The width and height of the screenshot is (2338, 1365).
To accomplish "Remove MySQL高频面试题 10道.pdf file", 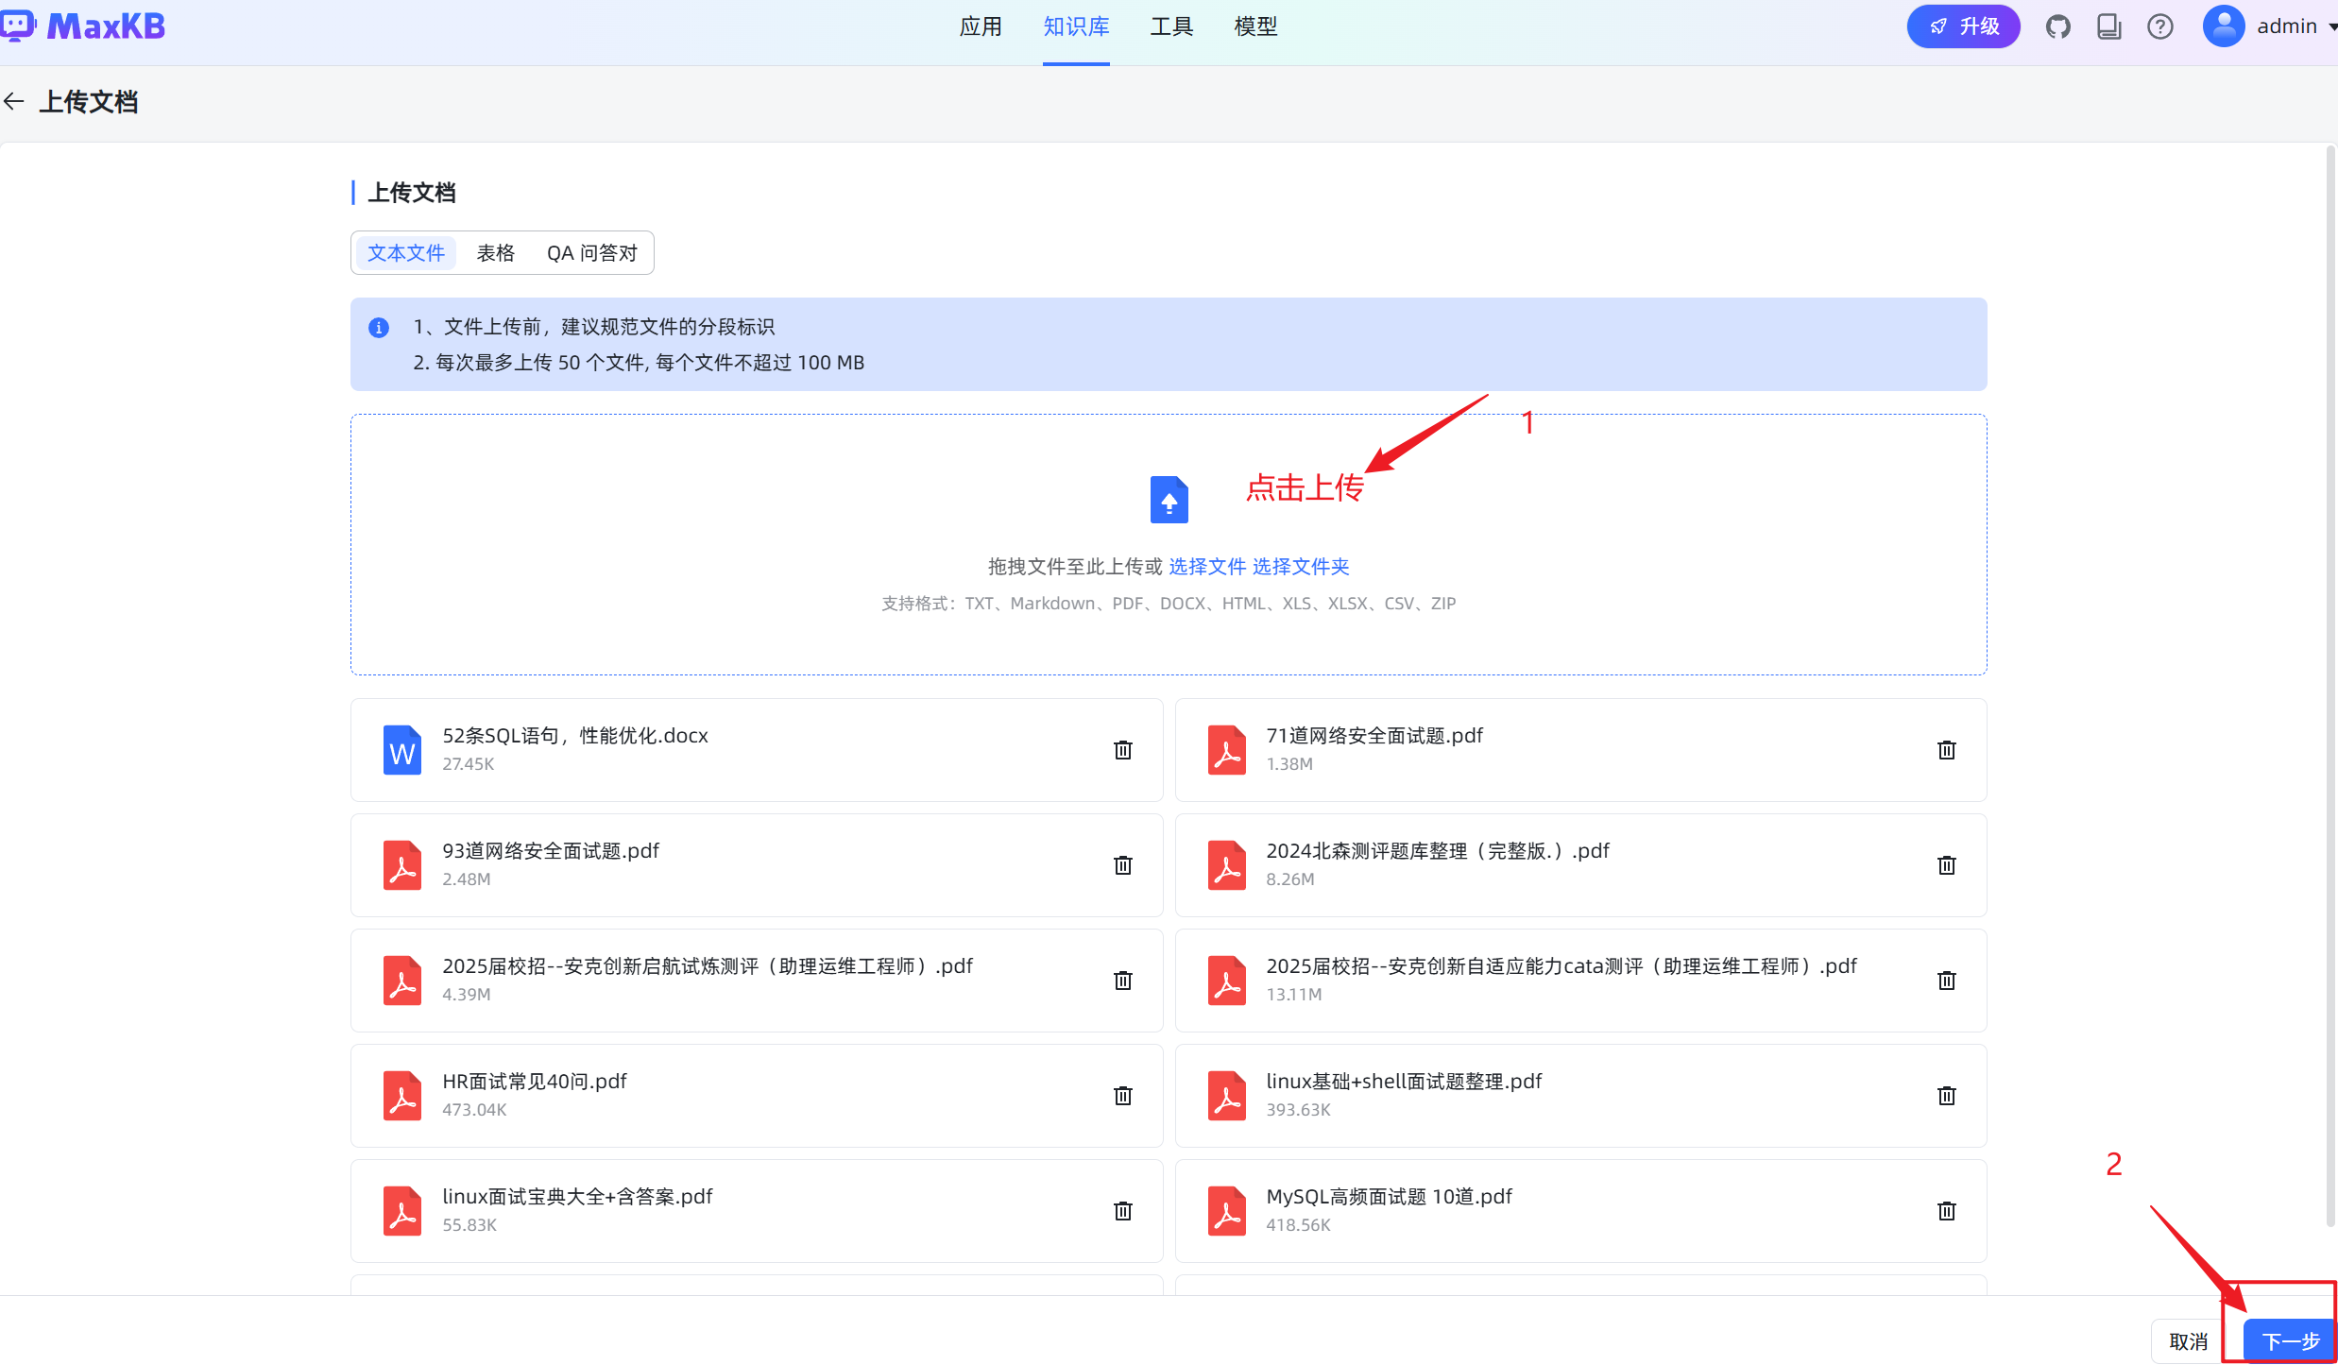I will click(x=1946, y=1211).
